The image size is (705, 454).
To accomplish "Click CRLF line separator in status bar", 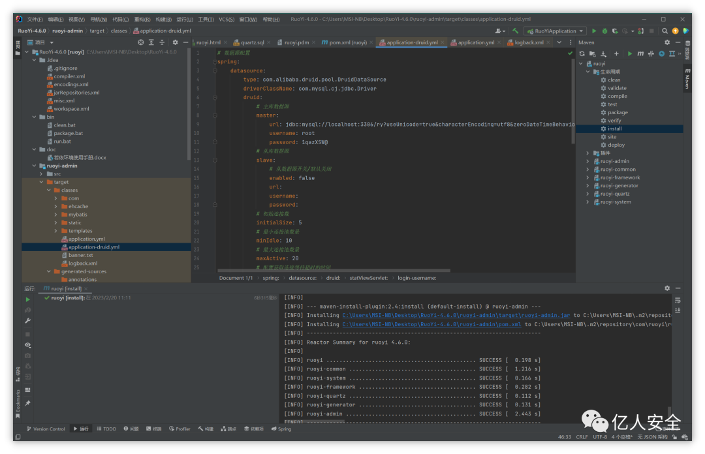I will click(x=582, y=437).
